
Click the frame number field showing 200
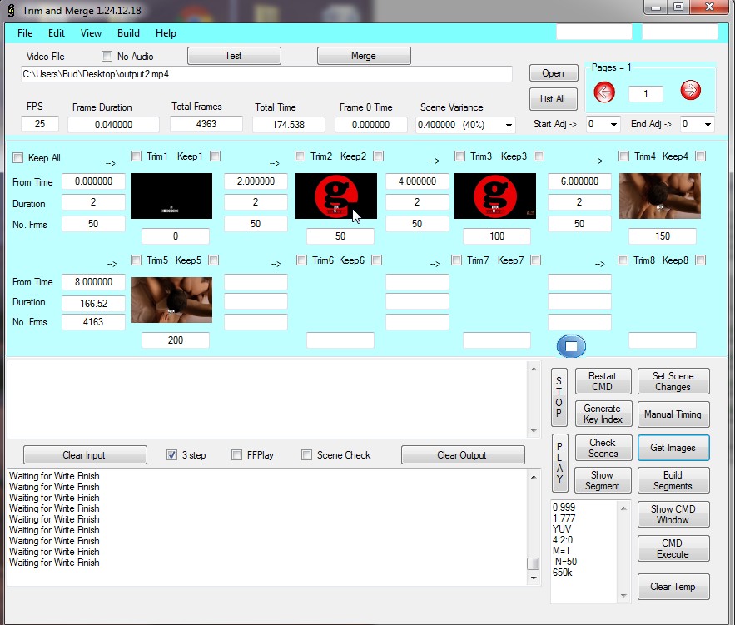coord(176,340)
